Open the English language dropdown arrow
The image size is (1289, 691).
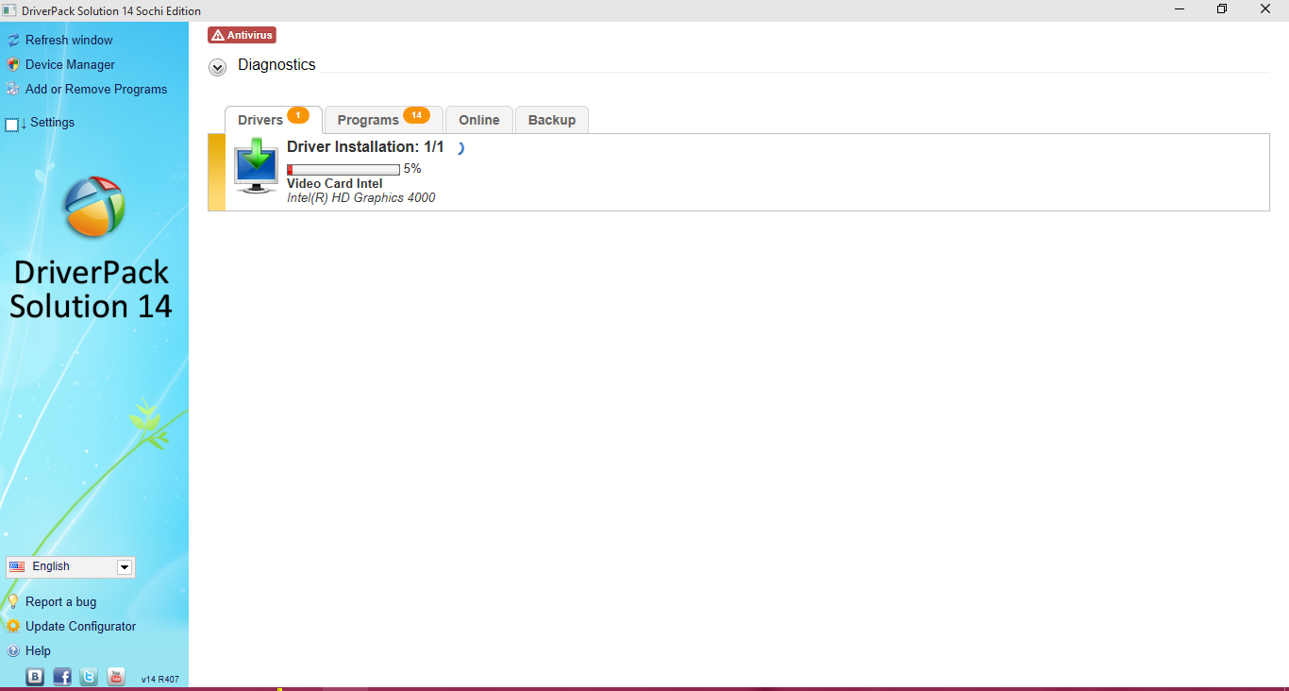point(124,567)
